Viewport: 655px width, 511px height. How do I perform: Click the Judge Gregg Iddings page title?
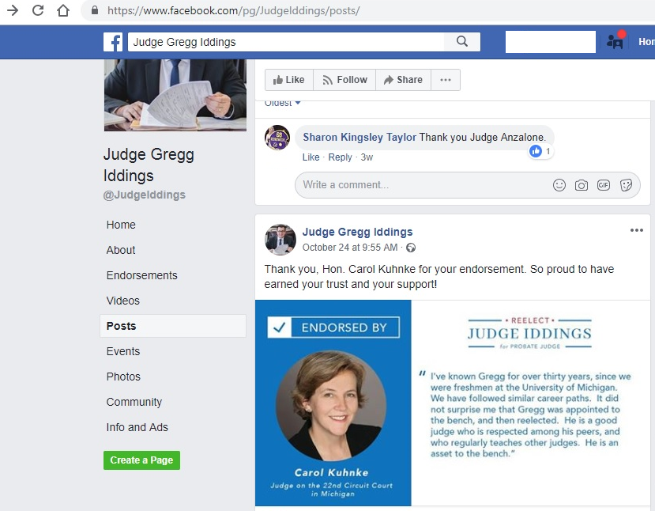click(149, 165)
